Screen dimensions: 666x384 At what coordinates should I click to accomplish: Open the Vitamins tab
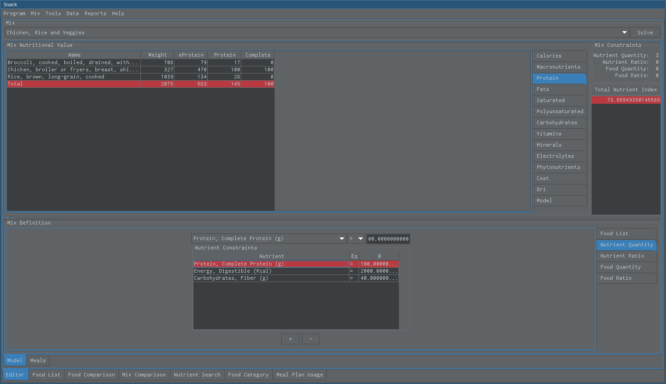[x=559, y=134]
